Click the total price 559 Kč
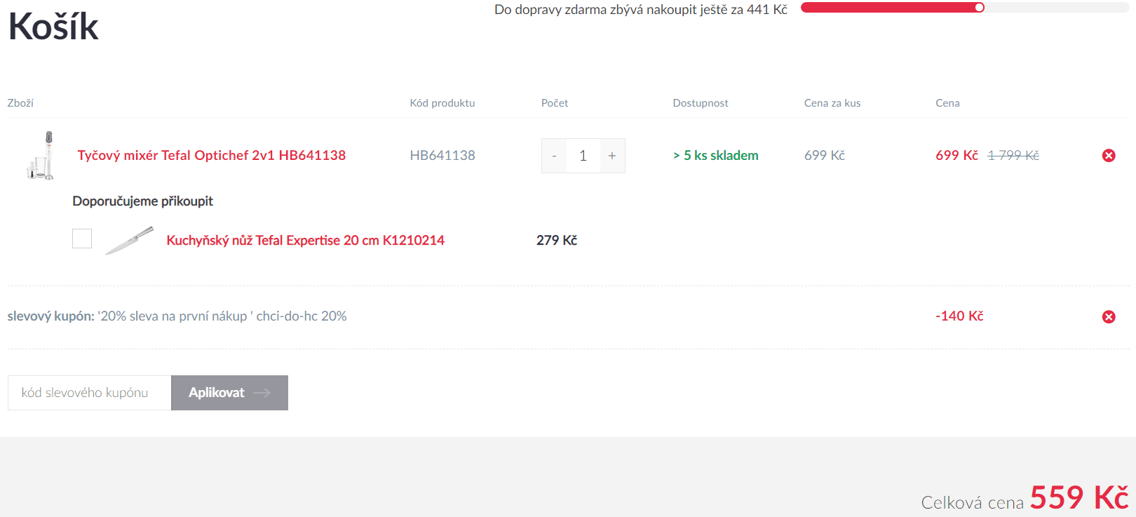 1079,497
